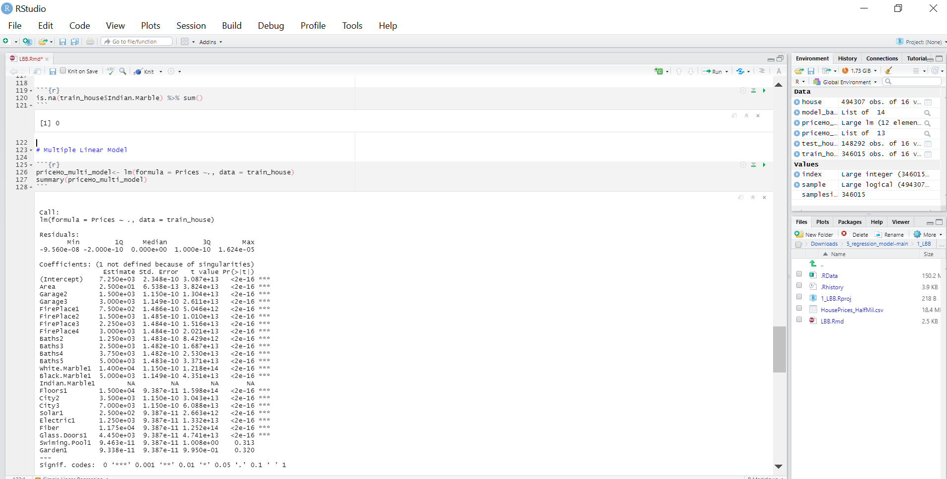The image size is (947, 479).
Task: Select the checkbox beside LBB.Rmd file
Action: [x=799, y=319]
